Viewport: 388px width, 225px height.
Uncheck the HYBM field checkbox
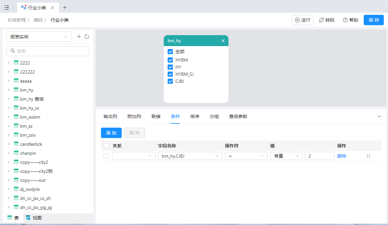[170, 60]
